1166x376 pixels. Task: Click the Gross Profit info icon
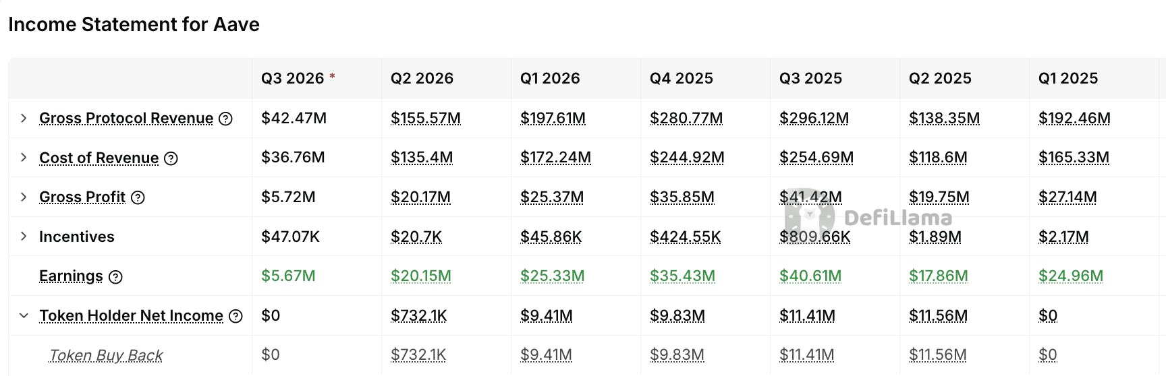click(138, 197)
